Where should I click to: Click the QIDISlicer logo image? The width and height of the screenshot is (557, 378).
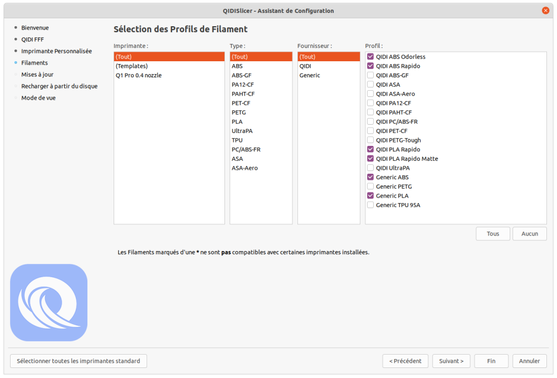pyautogui.click(x=48, y=302)
